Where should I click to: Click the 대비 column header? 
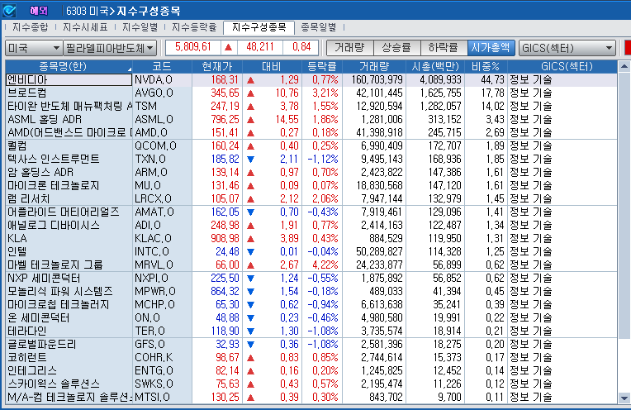click(272, 66)
